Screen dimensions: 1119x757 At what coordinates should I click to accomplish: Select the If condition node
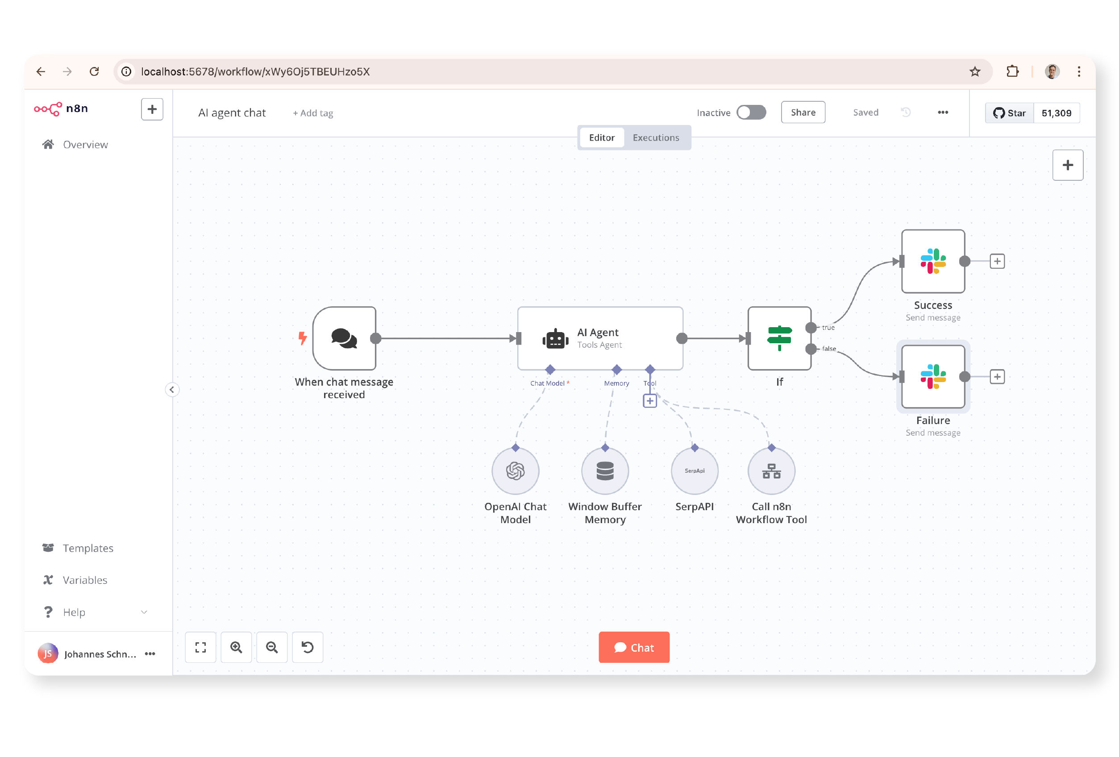pyautogui.click(x=779, y=338)
